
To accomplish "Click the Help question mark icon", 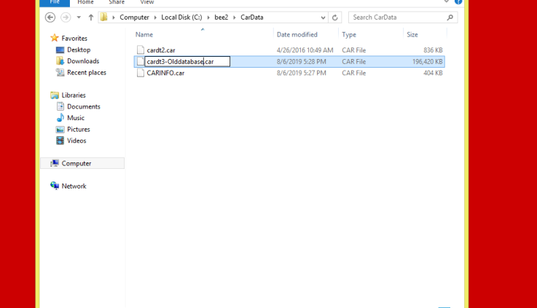I will point(458,2).
